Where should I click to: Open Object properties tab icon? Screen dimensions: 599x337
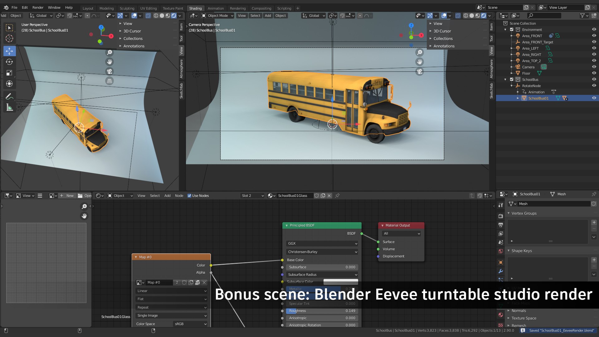[501, 262]
